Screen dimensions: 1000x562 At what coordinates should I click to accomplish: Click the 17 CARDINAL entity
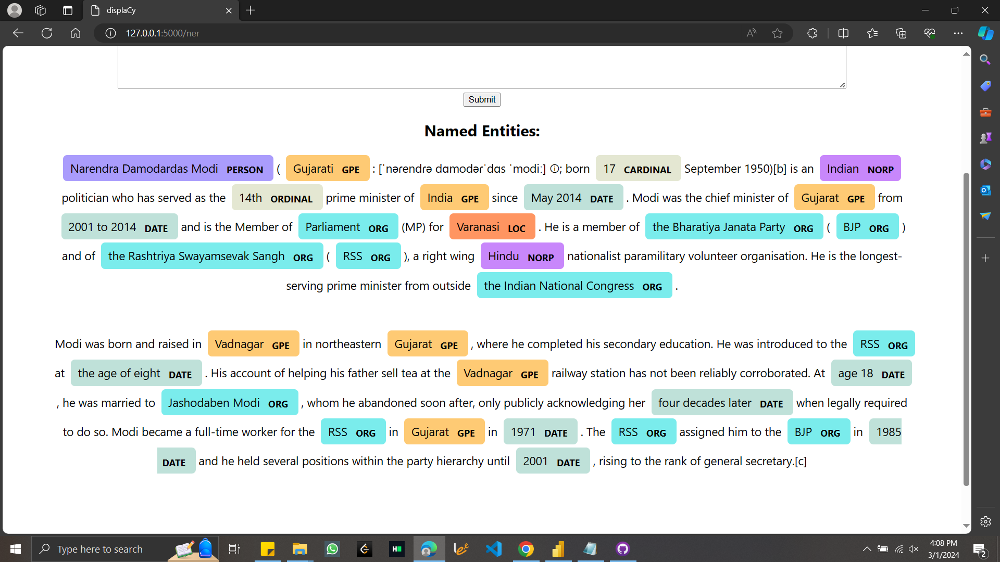coord(638,169)
